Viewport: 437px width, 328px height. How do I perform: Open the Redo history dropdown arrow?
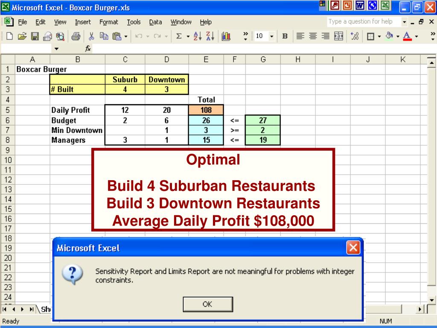click(x=166, y=36)
